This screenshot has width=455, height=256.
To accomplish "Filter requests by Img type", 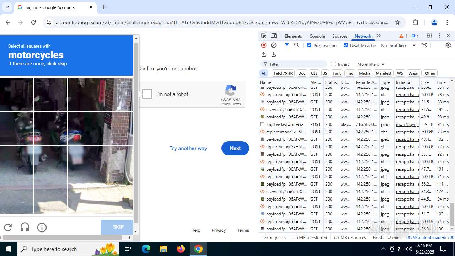I will coord(350,73).
